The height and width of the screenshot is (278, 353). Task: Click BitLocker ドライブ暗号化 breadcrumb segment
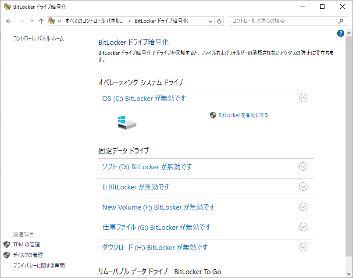[x=161, y=21]
